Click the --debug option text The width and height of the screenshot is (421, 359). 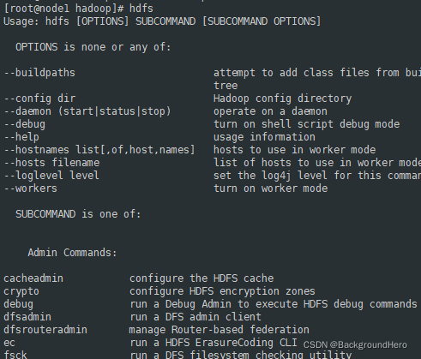click(x=25, y=124)
